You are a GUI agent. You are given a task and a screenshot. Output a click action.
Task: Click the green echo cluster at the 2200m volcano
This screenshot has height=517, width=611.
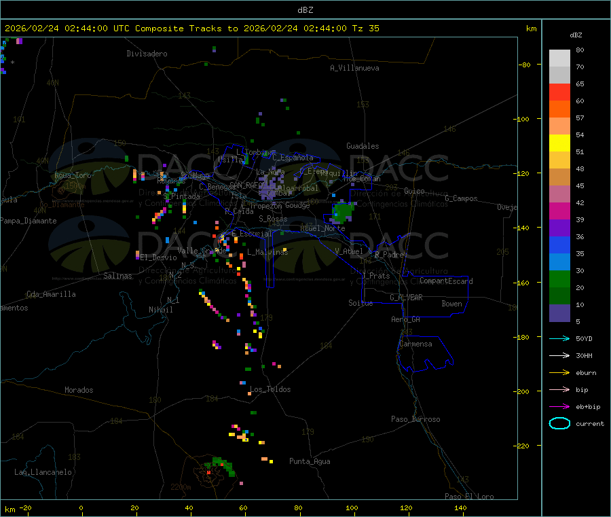tap(221, 465)
